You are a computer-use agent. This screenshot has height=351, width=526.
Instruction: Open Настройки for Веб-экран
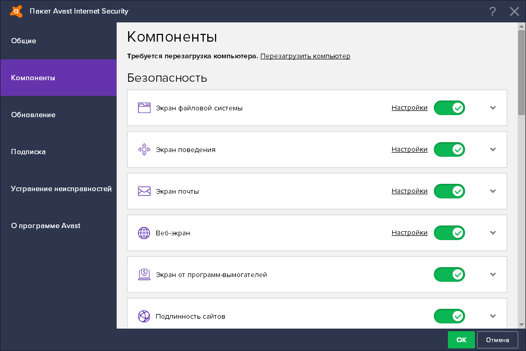409,233
